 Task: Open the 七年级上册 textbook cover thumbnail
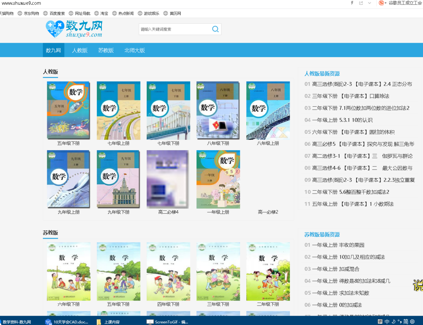[119, 110]
